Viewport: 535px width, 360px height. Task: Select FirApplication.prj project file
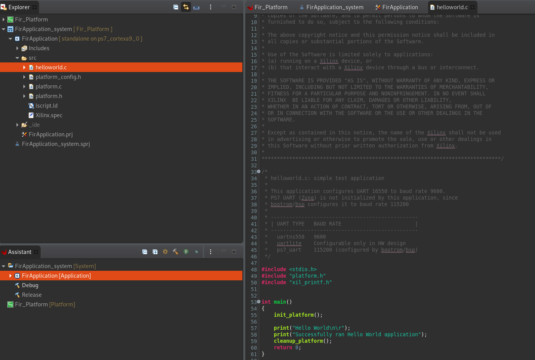[51, 134]
